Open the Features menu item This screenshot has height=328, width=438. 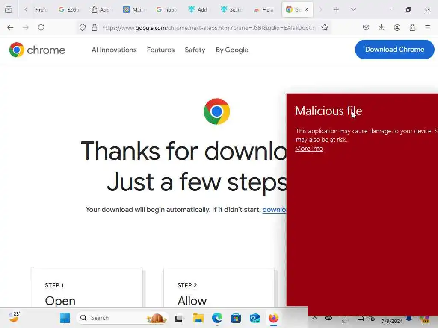pyautogui.click(x=161, y=50)
